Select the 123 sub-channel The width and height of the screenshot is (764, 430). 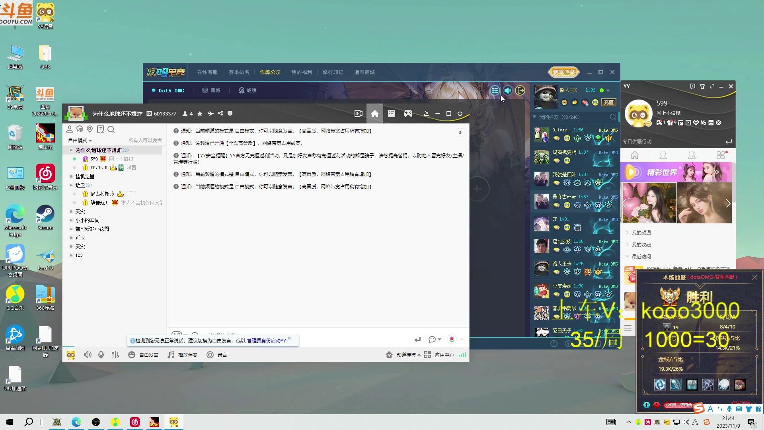(79, 255)
